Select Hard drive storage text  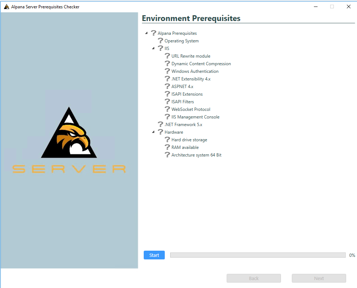tap(189, 140)
